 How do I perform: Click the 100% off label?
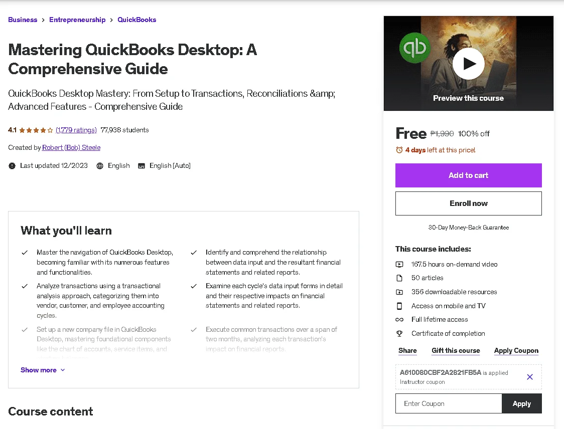point(473,134)
